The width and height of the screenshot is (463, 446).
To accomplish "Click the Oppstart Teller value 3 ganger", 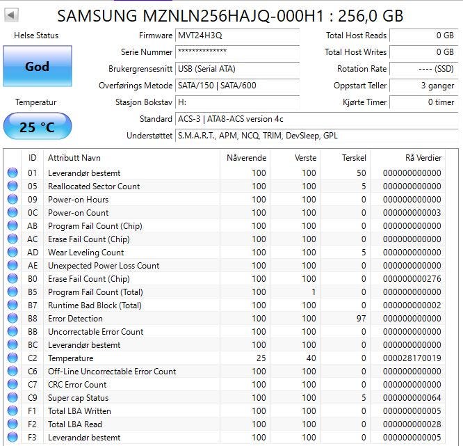I will [x=424, y=85].
